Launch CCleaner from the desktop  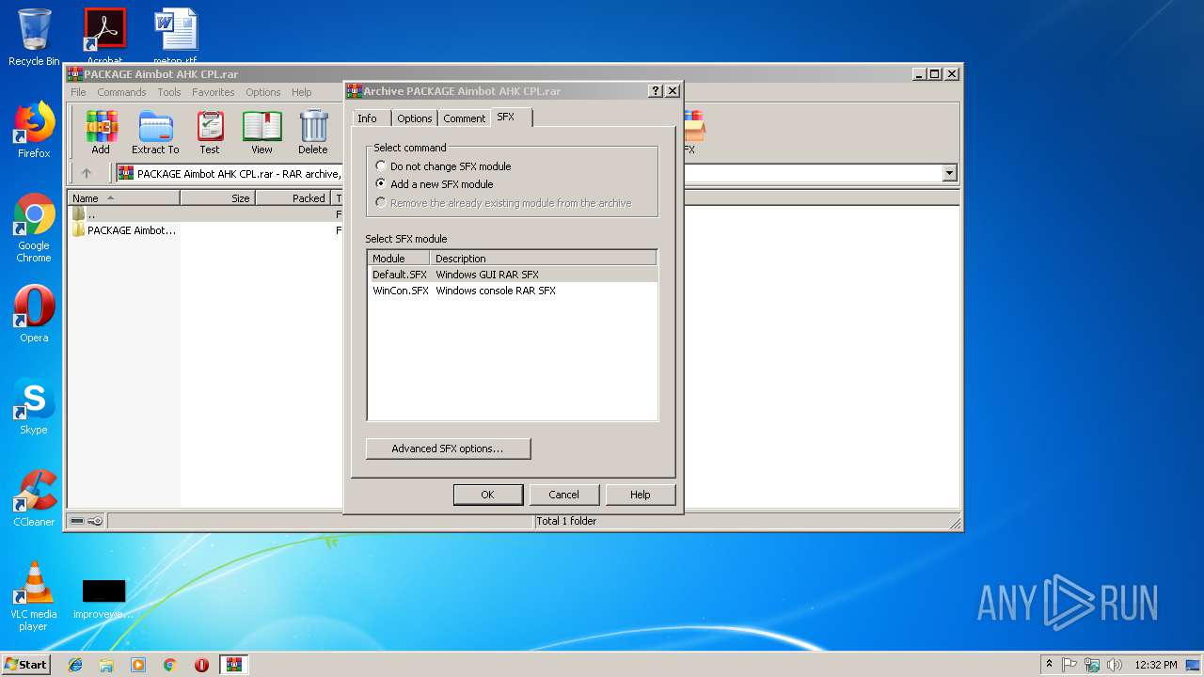(34, 498)
